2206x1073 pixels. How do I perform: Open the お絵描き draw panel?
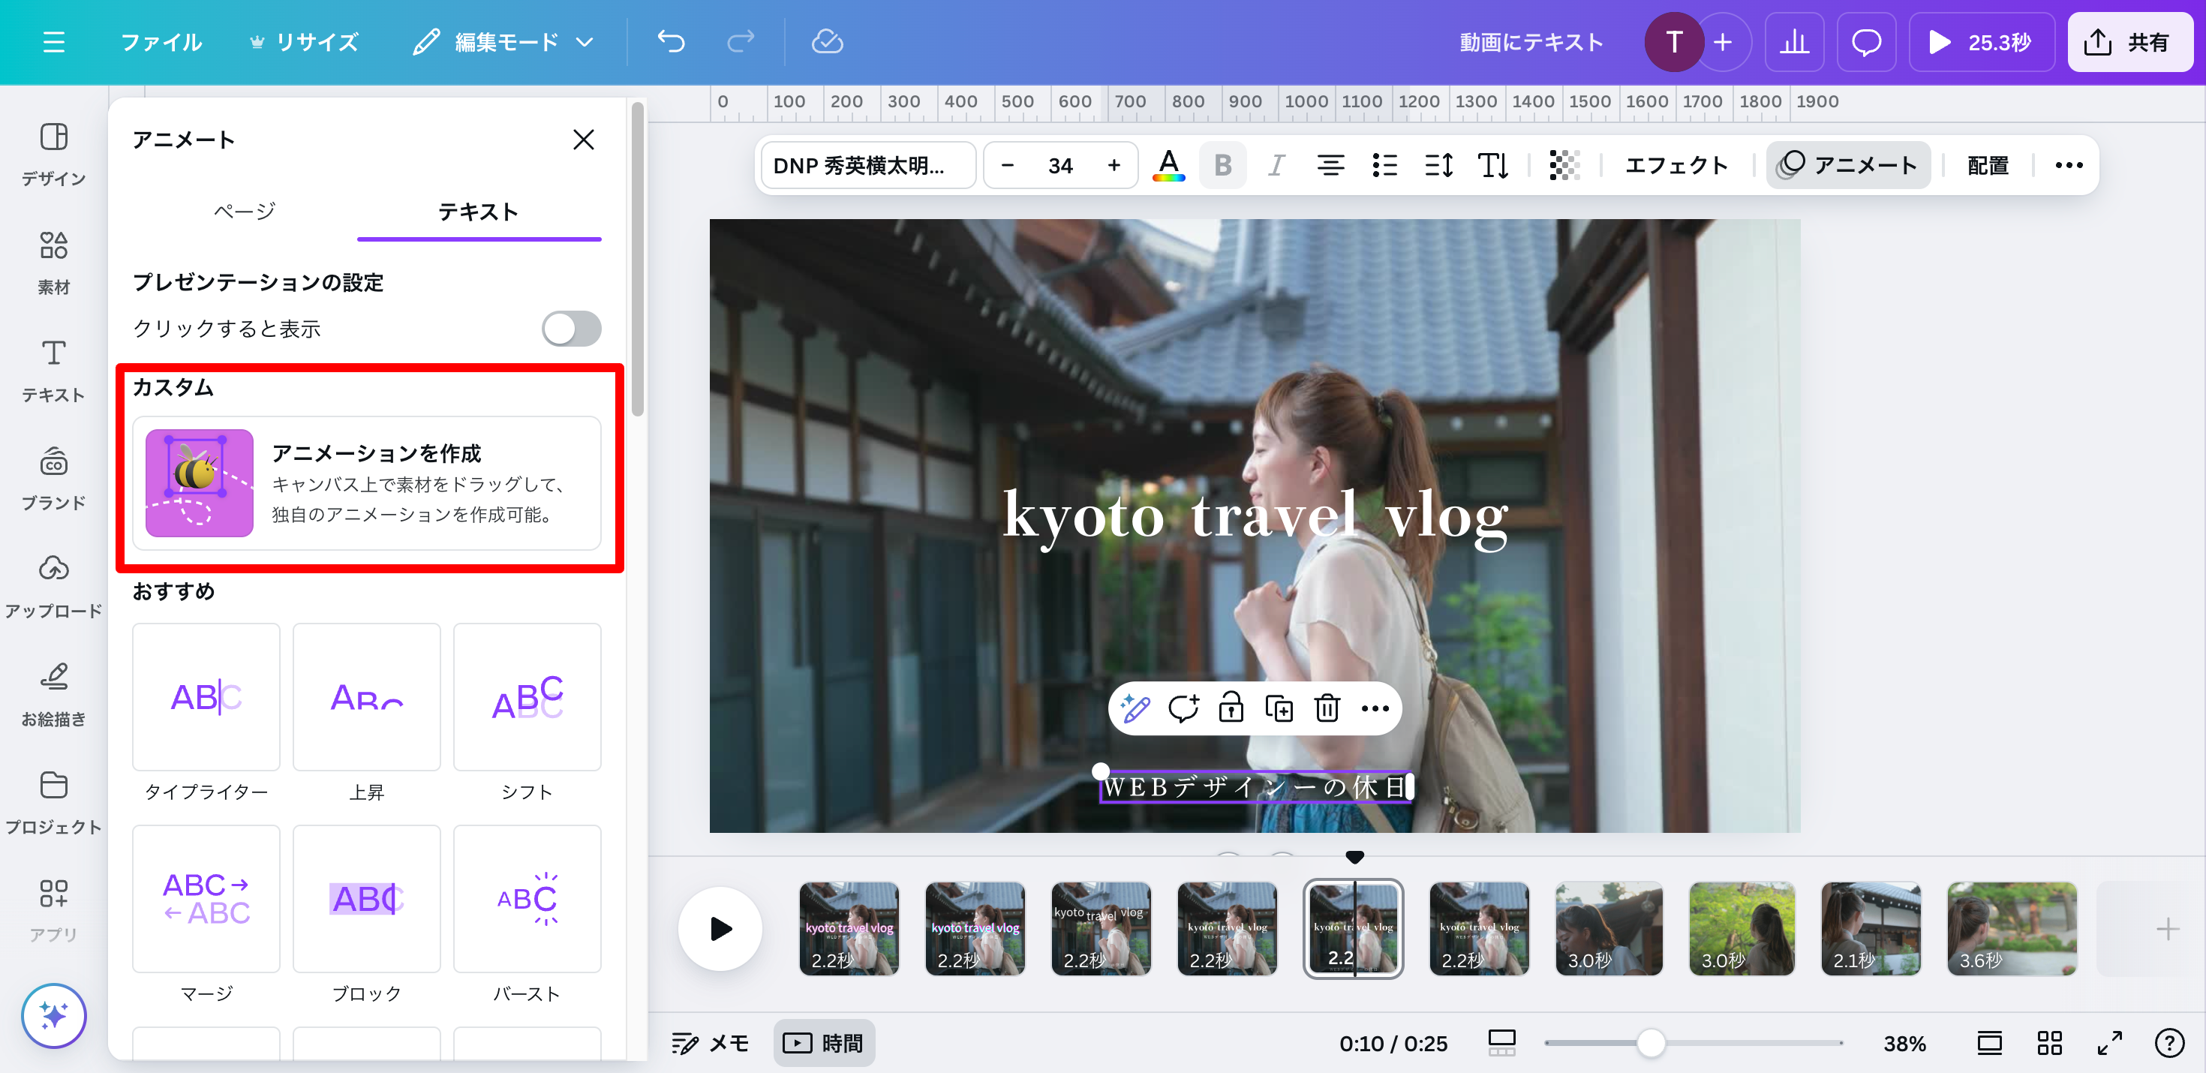54,695
